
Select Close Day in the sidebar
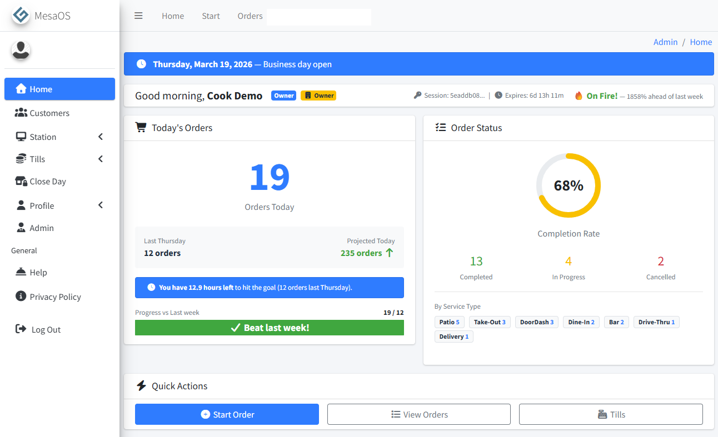tap(60, 181)
